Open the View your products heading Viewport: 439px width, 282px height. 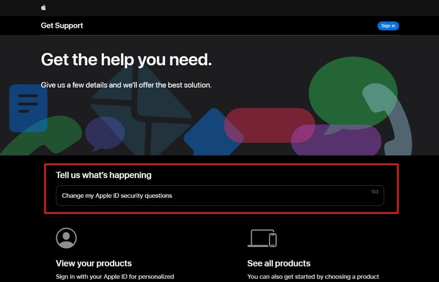coord(94,263)
